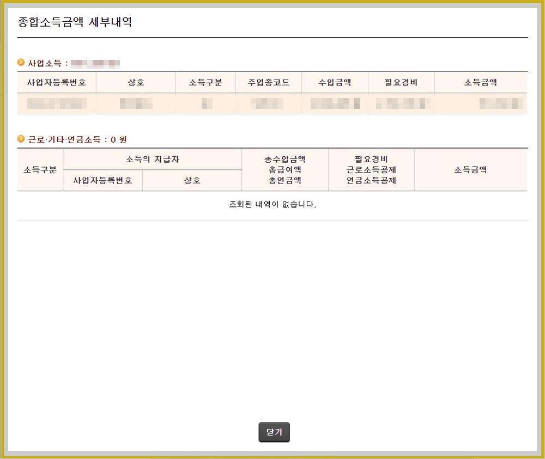Select the blurred 상호 data cell
The width and height of the screenshot is (545, 459).
[x=136, y=103]
